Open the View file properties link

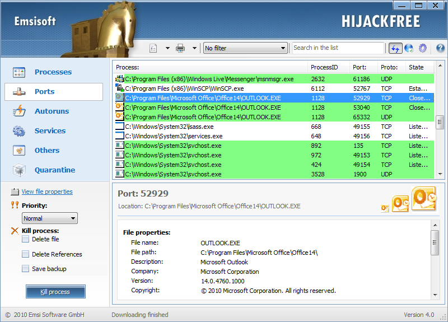47,192
